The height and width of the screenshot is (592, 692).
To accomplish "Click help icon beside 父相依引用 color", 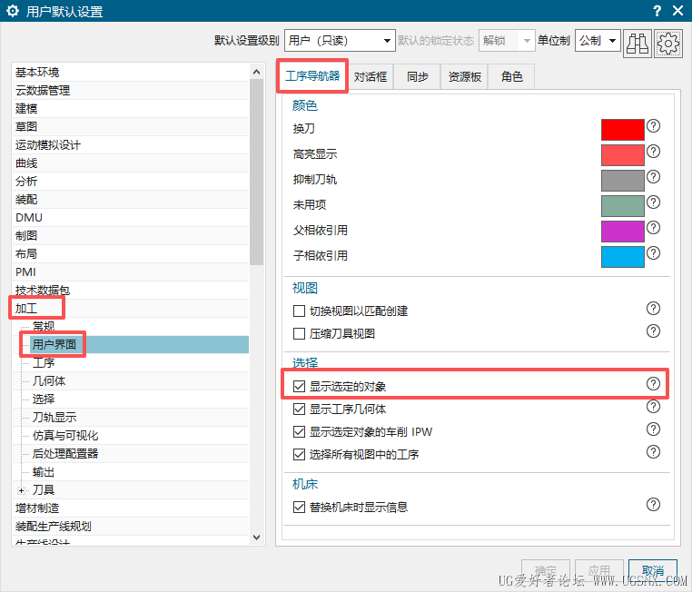I will [x=653, y=228].
